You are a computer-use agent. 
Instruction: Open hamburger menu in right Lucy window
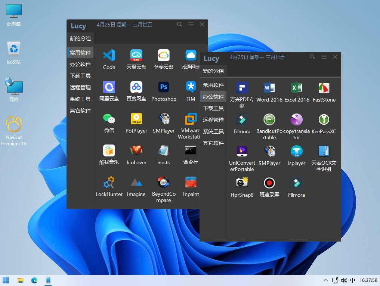click(324, 57)
